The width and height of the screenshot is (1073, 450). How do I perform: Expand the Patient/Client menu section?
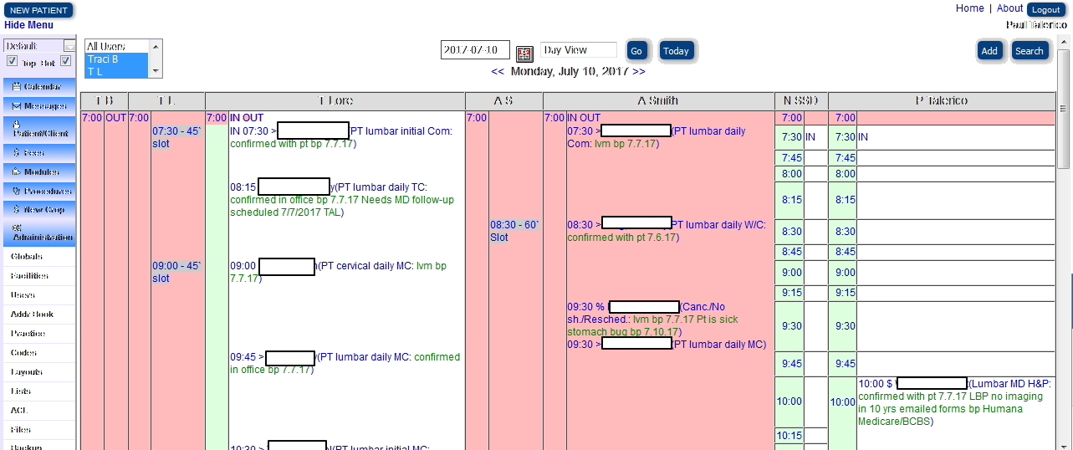(x=38, y=129)
